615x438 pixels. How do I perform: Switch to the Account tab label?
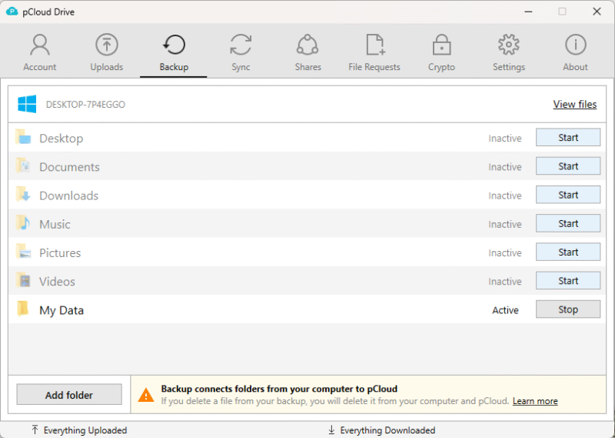pos(40,67)
